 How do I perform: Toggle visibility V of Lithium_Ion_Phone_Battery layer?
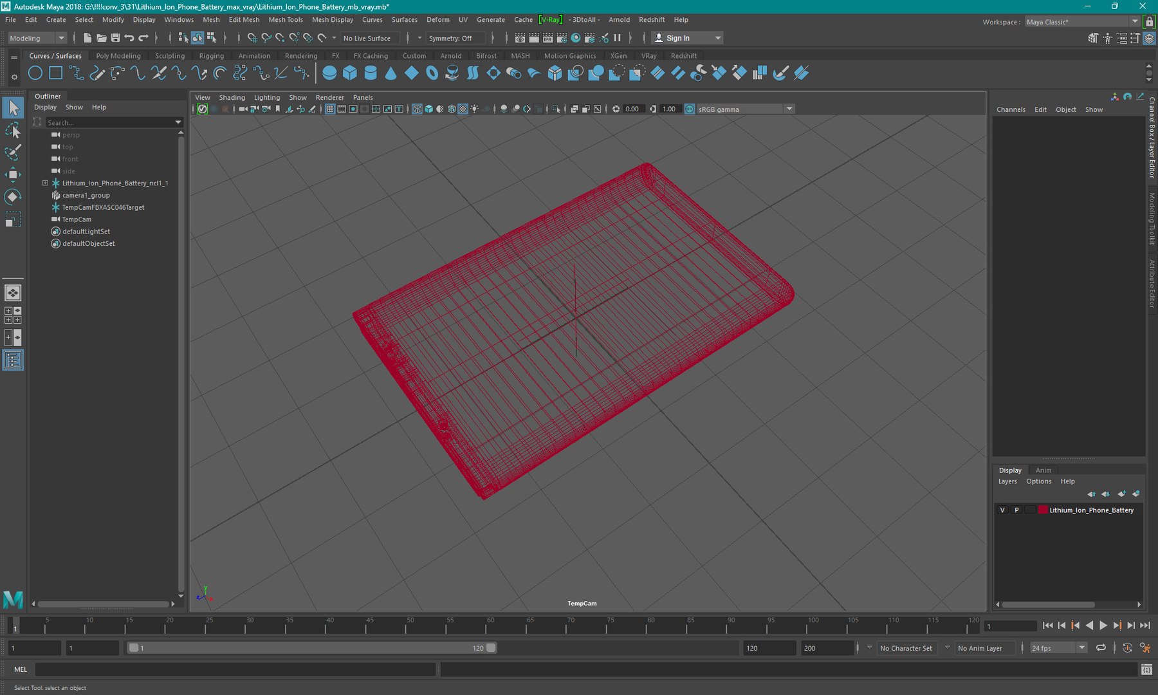(1002, 510)
